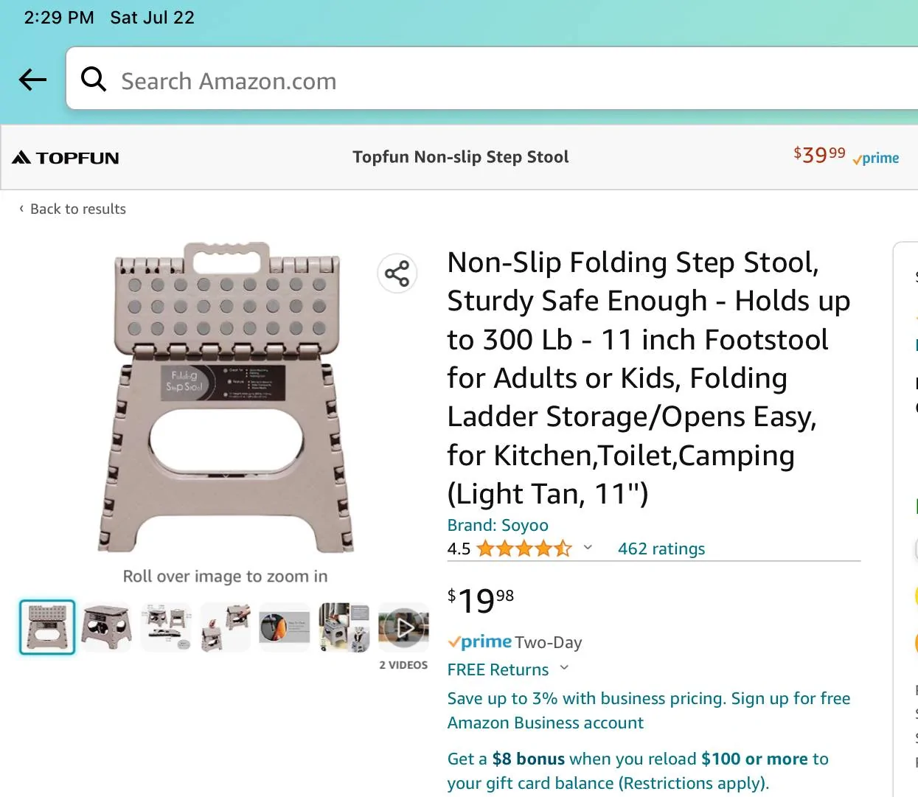Click the star rating icons

[524, 549]
